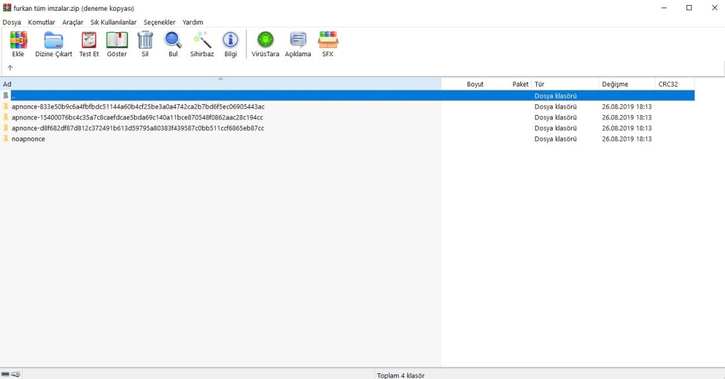This screenshot has height=379, width=725.
Task: Go up one folder with arrow
Action: click(10, 68)
